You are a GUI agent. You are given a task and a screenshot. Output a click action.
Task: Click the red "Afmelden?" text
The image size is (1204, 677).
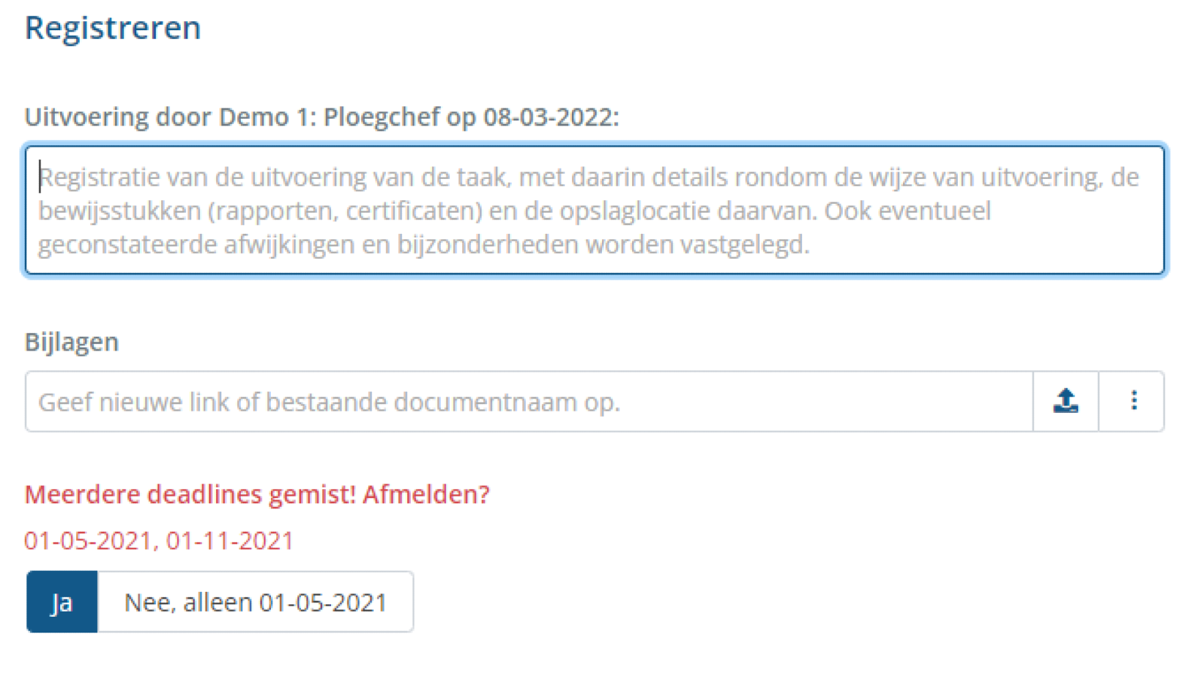(426, 494)
